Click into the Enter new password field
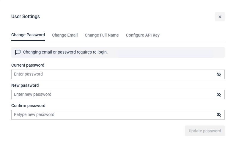 tap(113, 95)
